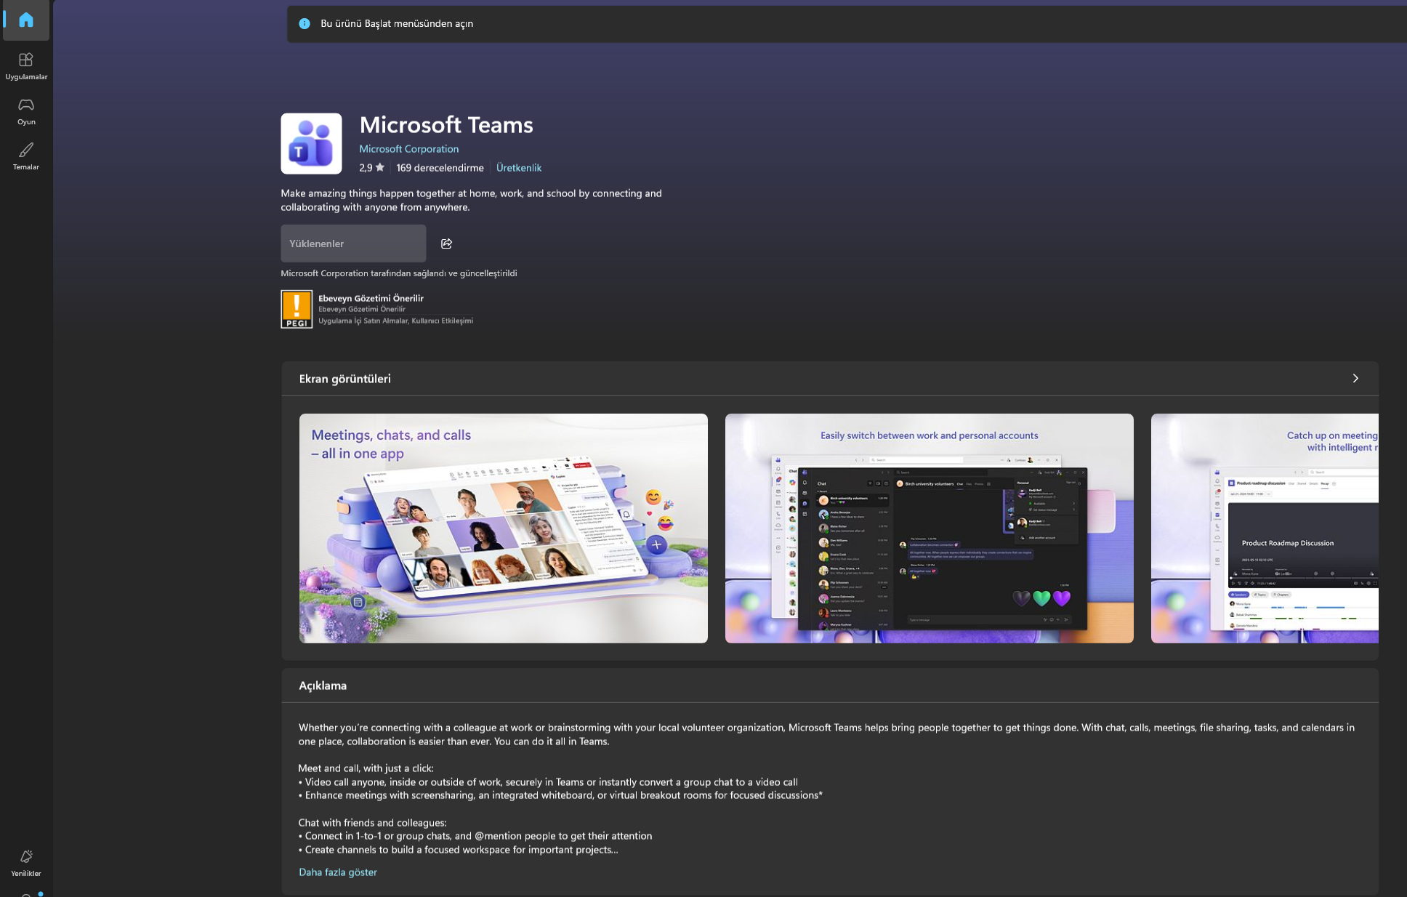Click the Microsoft Teams title text
Screen dimensions: 1407x897
pos(446,124)
